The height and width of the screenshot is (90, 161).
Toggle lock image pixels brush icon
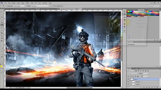click(133, 76)
